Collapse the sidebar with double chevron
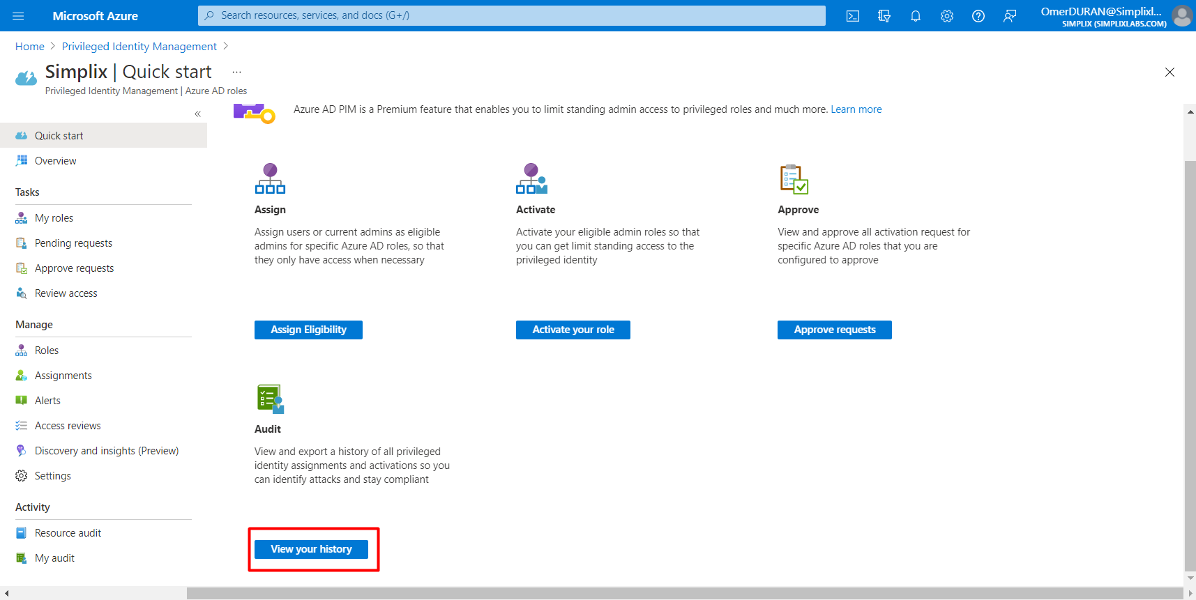The image size is (1196, 600). coord(197,114)
